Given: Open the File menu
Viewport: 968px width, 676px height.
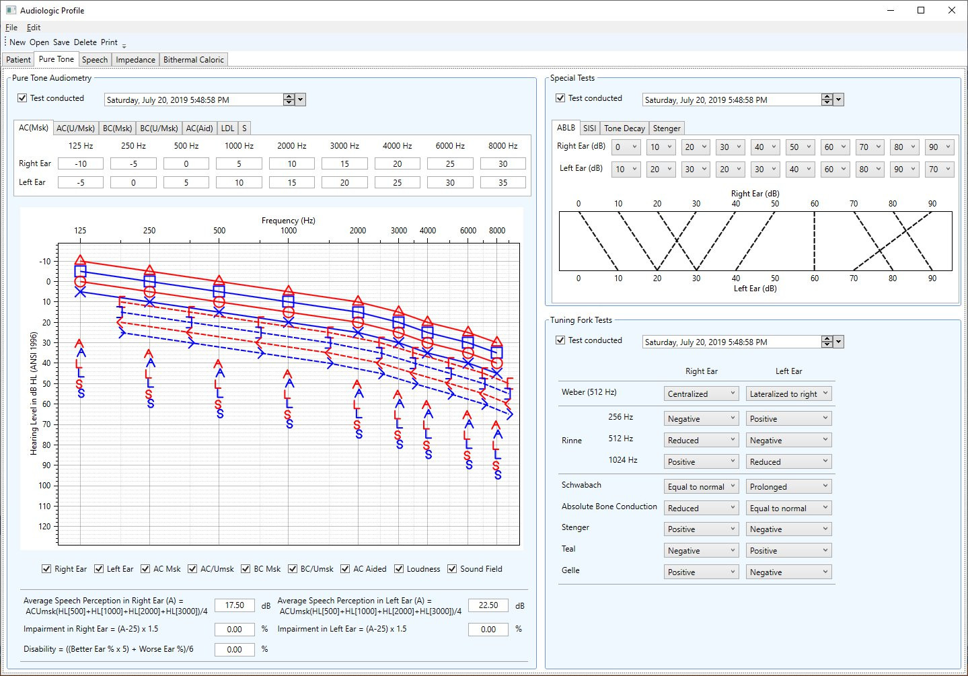Looking at the screenshot, I should (x=11, y=28).
